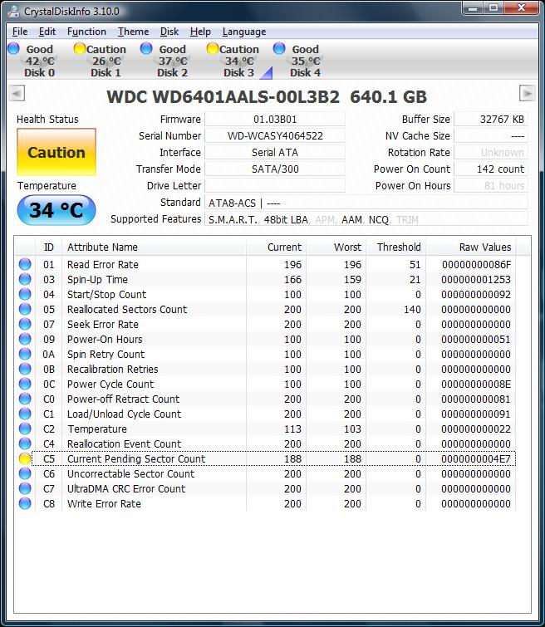Open the Language menu
Viewport: 545px width, 627px height.
(244, 32)
